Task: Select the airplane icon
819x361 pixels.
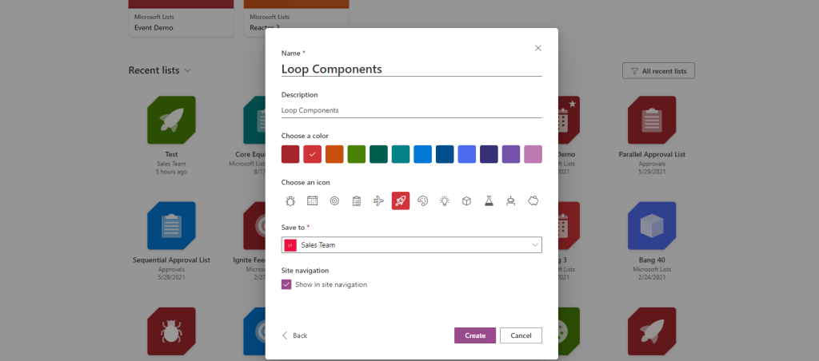Action: tap(378, 200)
